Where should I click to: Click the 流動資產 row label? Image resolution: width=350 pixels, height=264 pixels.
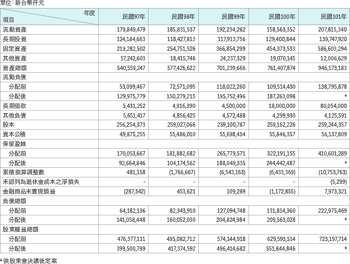15,29
